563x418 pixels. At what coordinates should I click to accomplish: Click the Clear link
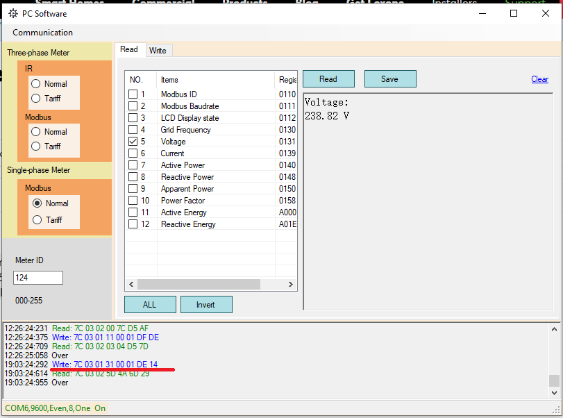(x=539, y=79)
